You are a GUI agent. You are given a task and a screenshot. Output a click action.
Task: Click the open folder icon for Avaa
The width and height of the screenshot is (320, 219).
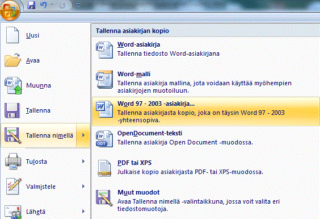coord(12,60)
